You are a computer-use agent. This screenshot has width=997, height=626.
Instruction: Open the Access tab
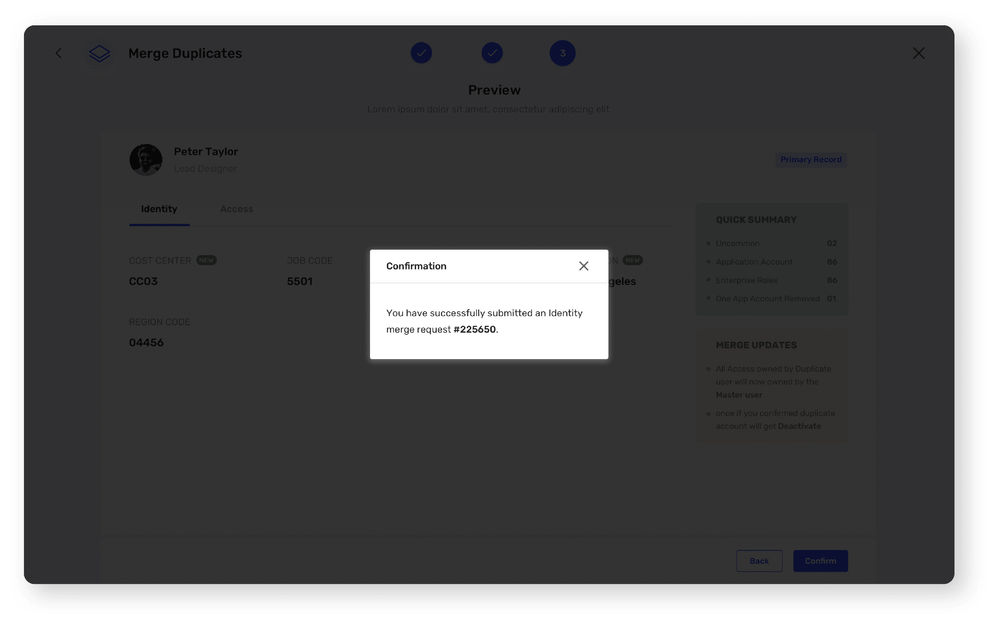tap(236, 209)
